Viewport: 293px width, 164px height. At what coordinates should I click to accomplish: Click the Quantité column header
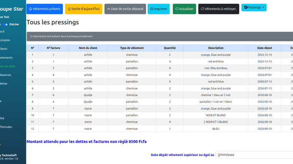170,48
